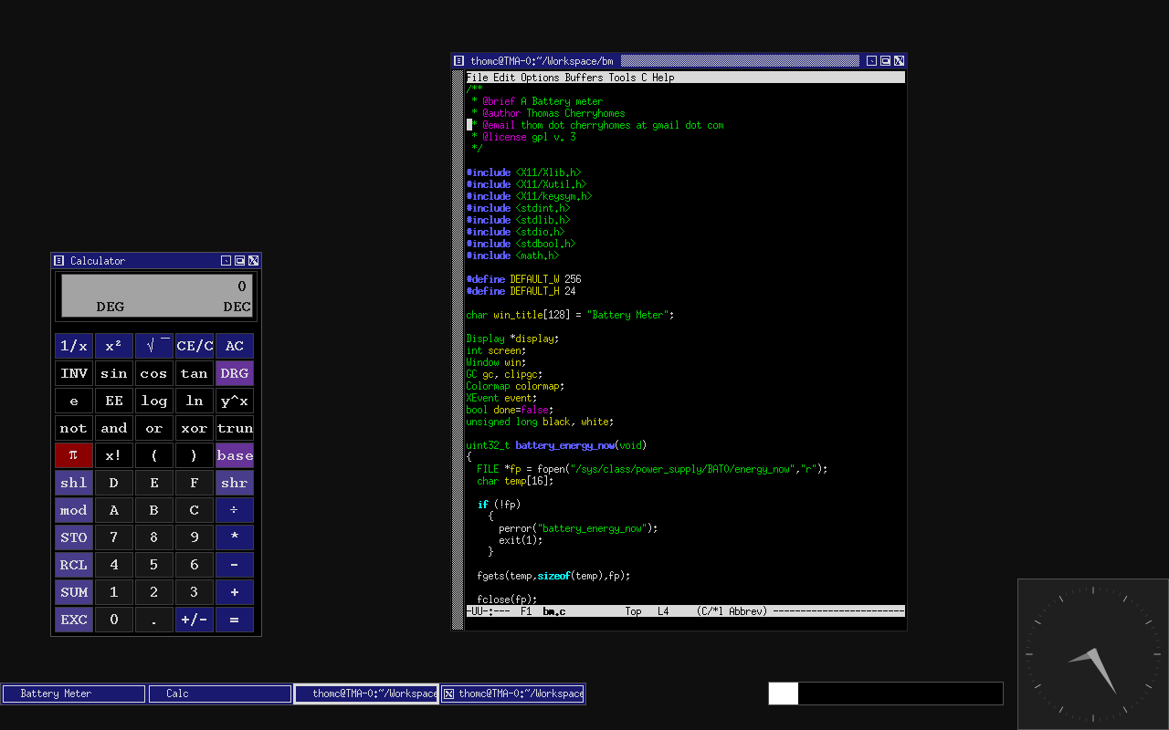Click the x squared key
The height and width of the screenshot is (730, 1169).
(x=114, y=346)
